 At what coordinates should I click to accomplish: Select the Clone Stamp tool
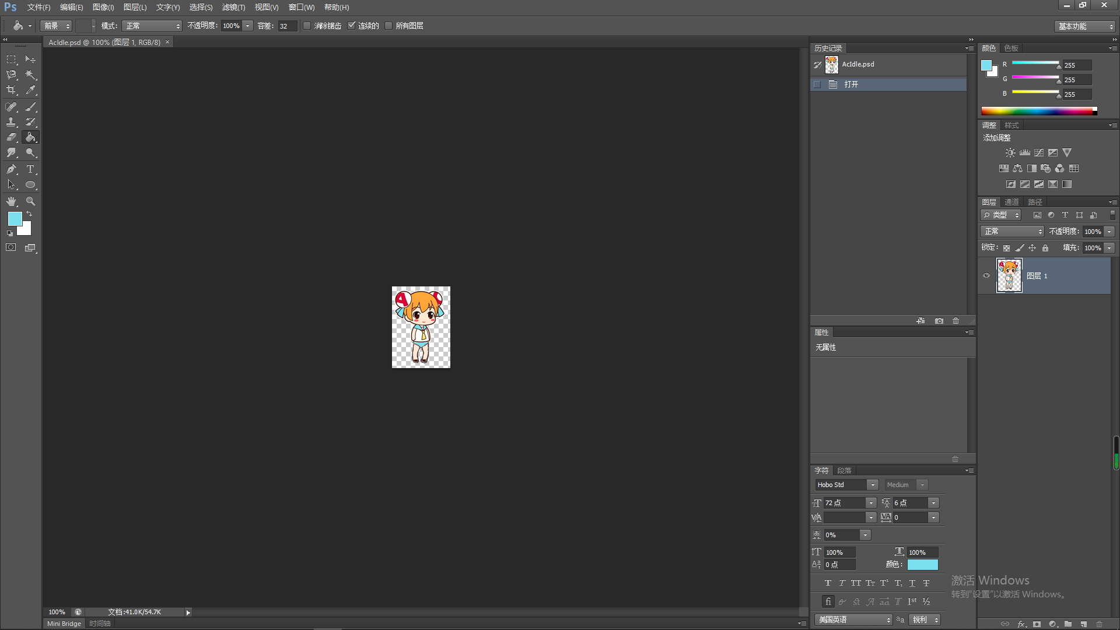(11, 122)
